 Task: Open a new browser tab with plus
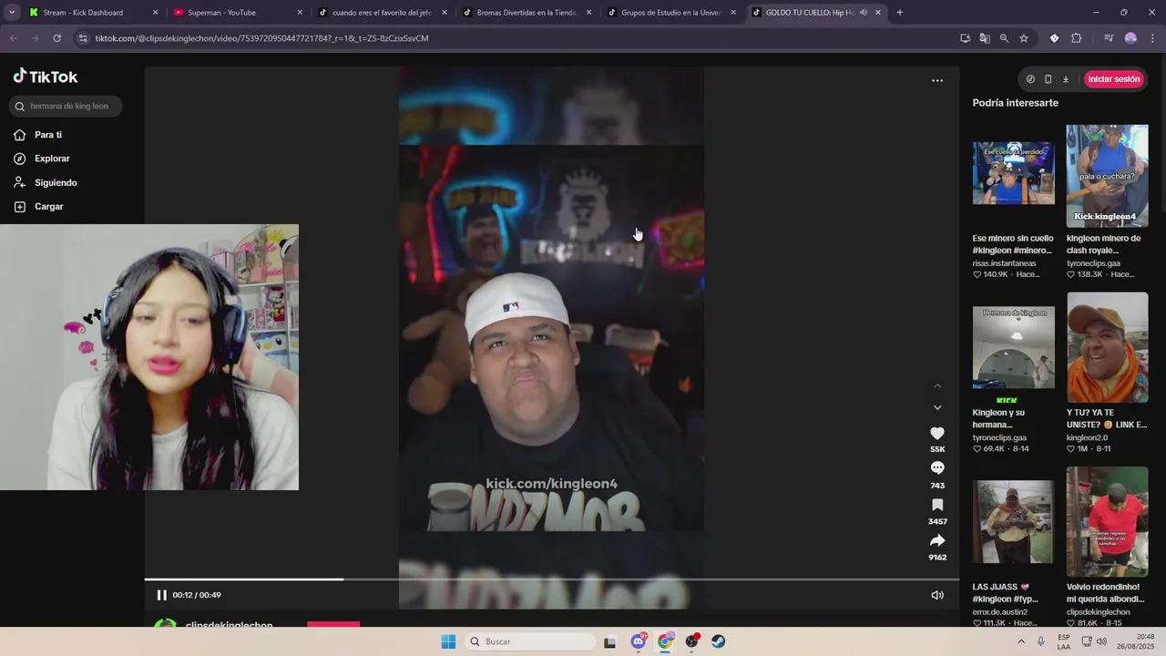[x=899, y=13]
